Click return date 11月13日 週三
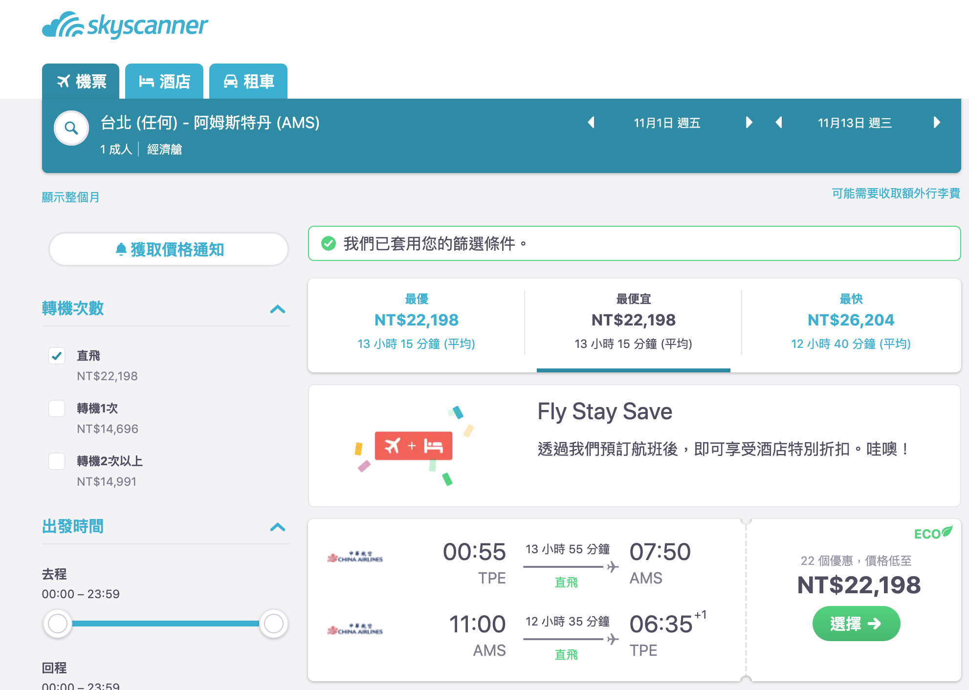The image size is (969, 690). coord(855,123)
